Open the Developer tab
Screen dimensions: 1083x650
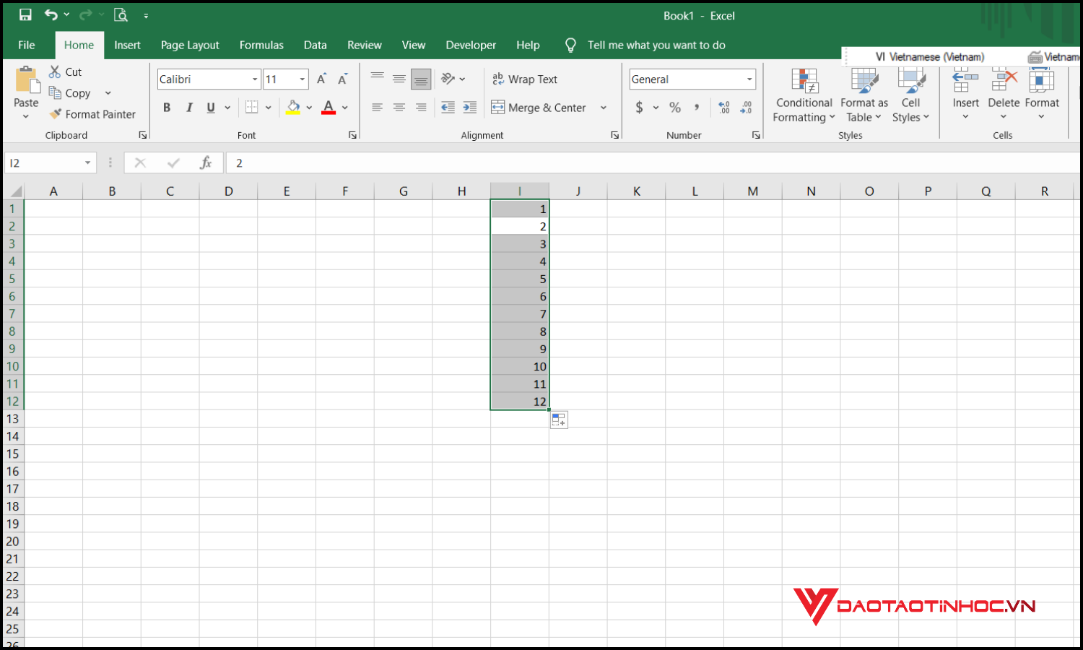click(471, 45)
